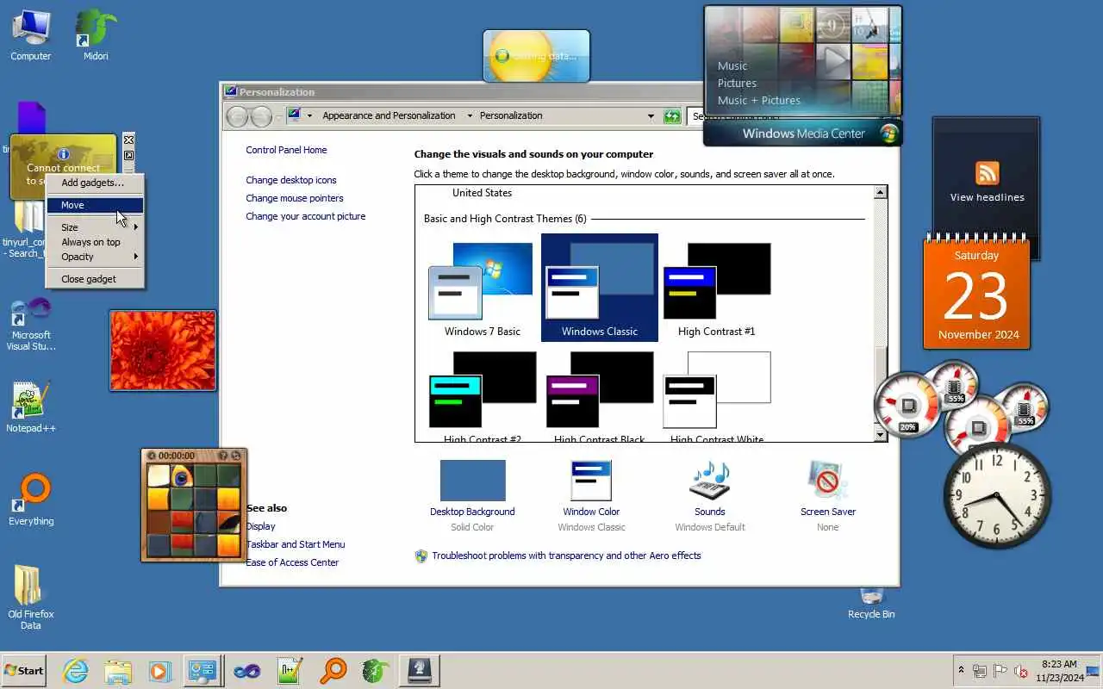1103x689 pixels.
Task: Click the network icon in system tray
Action: point(980,671)
